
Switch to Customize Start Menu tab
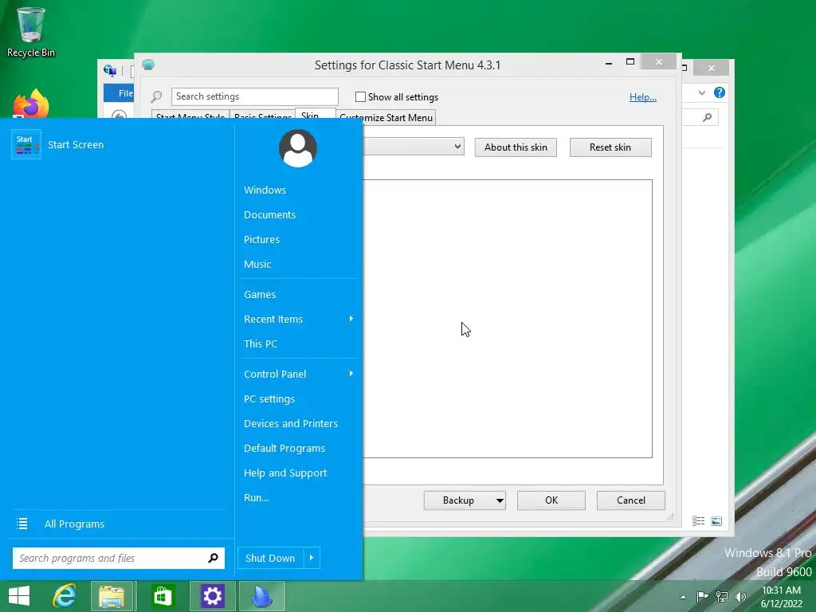point(386,117)
